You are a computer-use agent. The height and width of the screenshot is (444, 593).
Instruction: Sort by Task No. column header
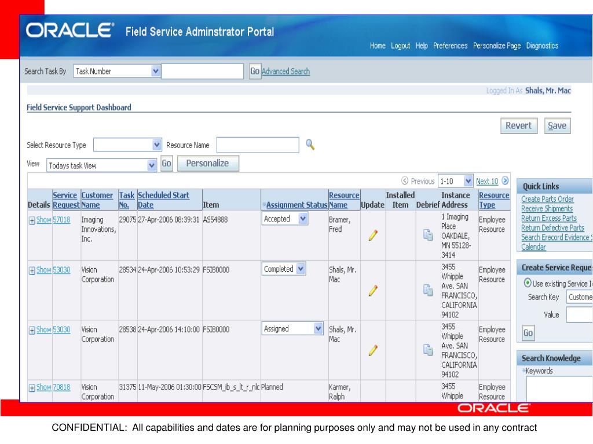[x=127, y=200]
